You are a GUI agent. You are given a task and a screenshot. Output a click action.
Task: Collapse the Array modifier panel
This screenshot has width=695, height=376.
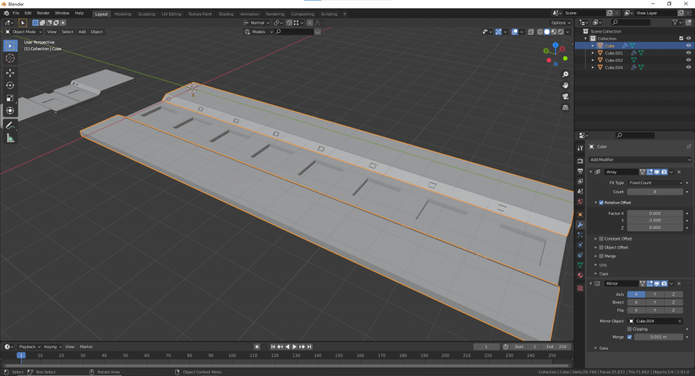click(x=591, y=172)
